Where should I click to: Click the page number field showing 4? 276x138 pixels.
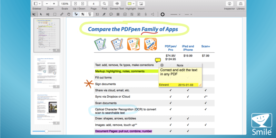pos(93,3)
